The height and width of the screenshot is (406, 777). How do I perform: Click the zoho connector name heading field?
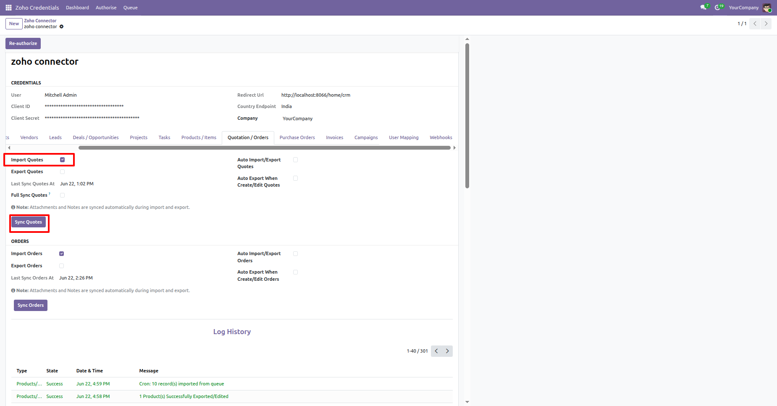pos(45,62)
